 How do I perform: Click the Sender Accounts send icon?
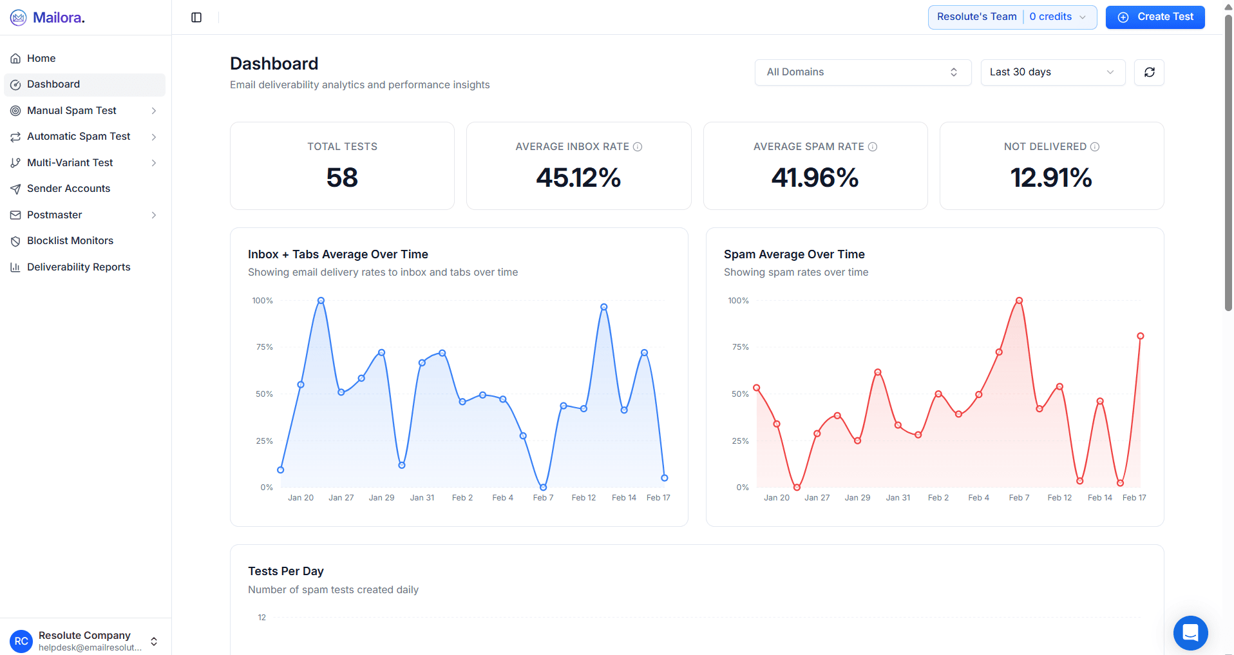click(x=15, y=188)
